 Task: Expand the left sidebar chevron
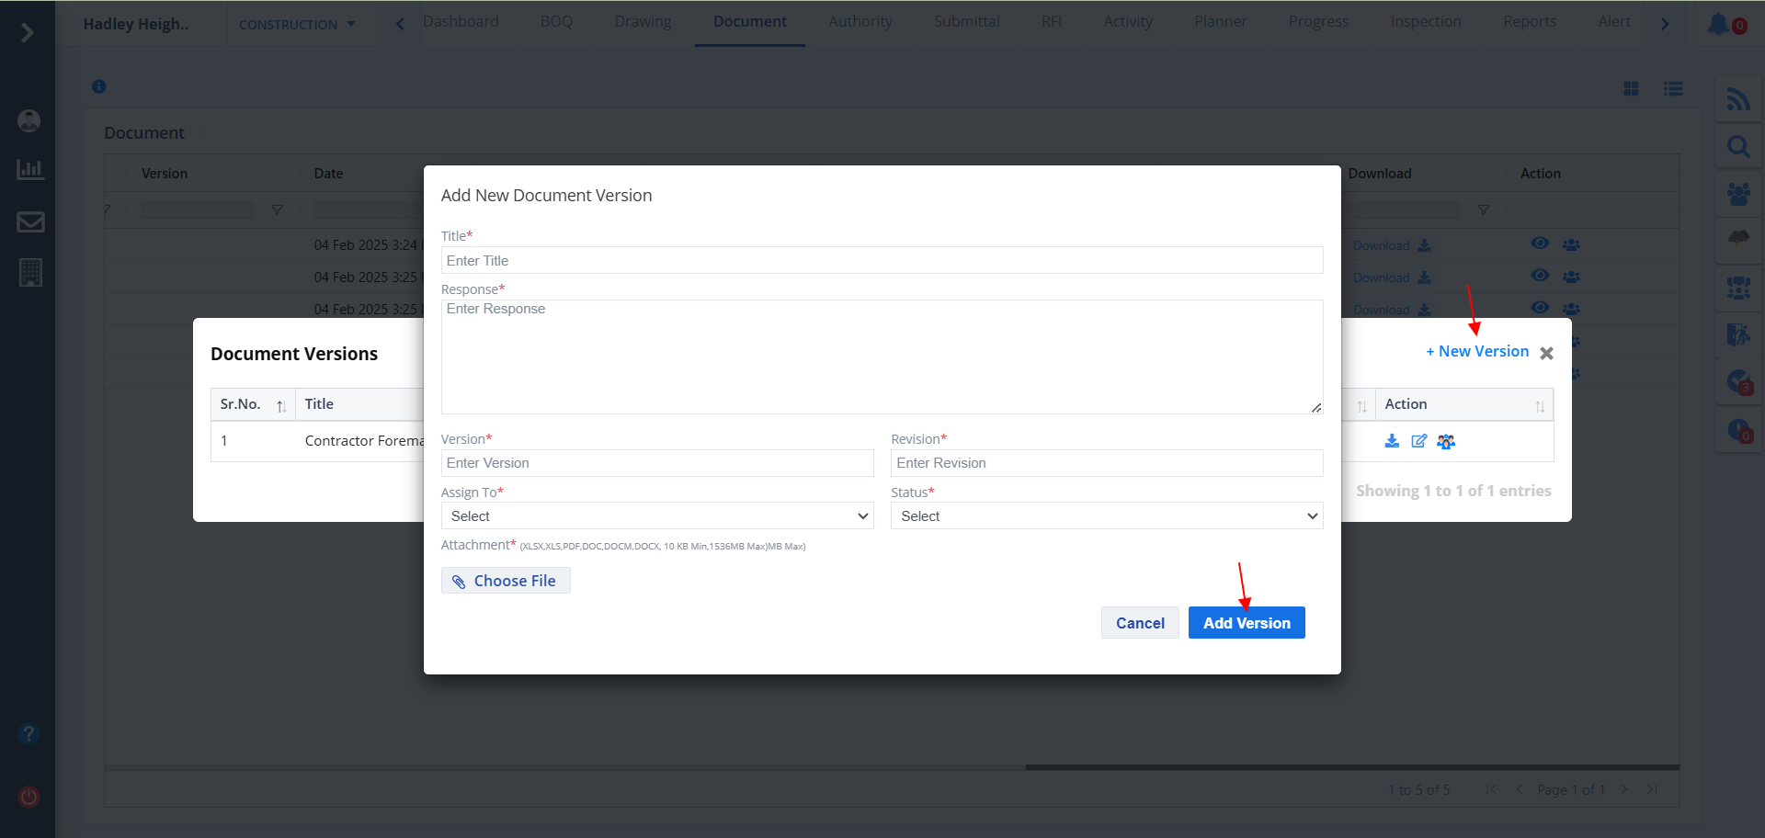[x=28, y=33]
